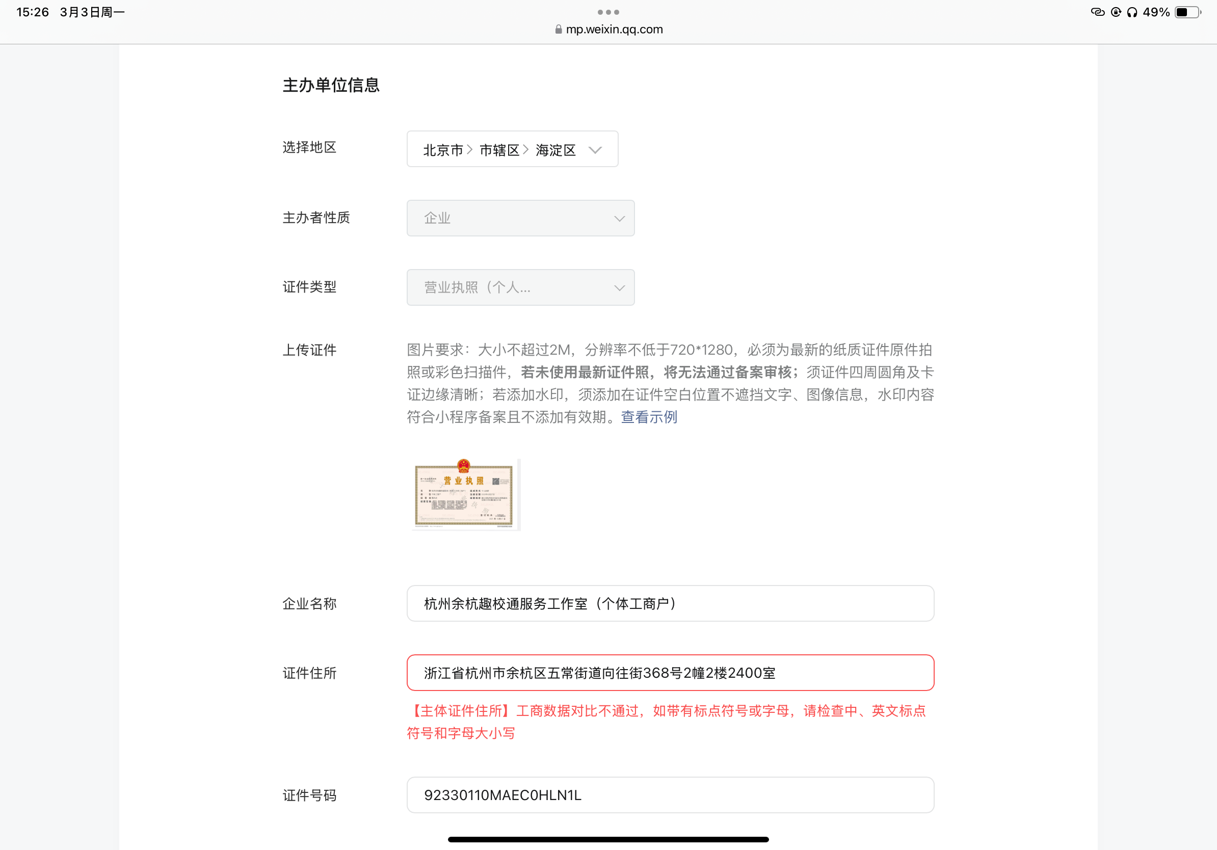Click the 证件号码 input field
The image size is (1217, 850).
click(x=670, y=794)
